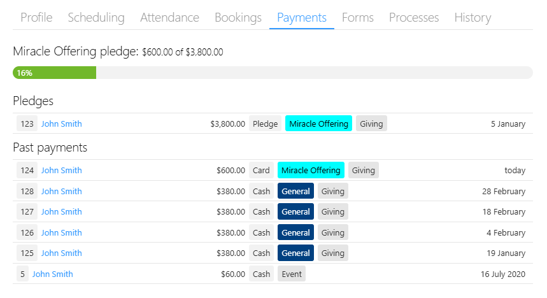Click the cyan Miracle Offering tag in Pledges
Viewport: 547px width, 298px height.
318,124
